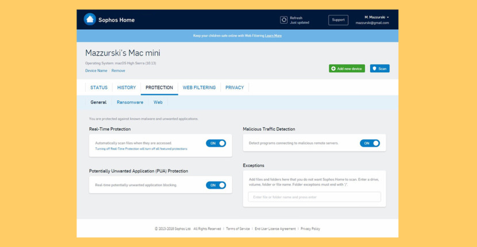Click the Exceptions heading
Image resolution: width=477 pixels, height=247 pixels.
253,166
